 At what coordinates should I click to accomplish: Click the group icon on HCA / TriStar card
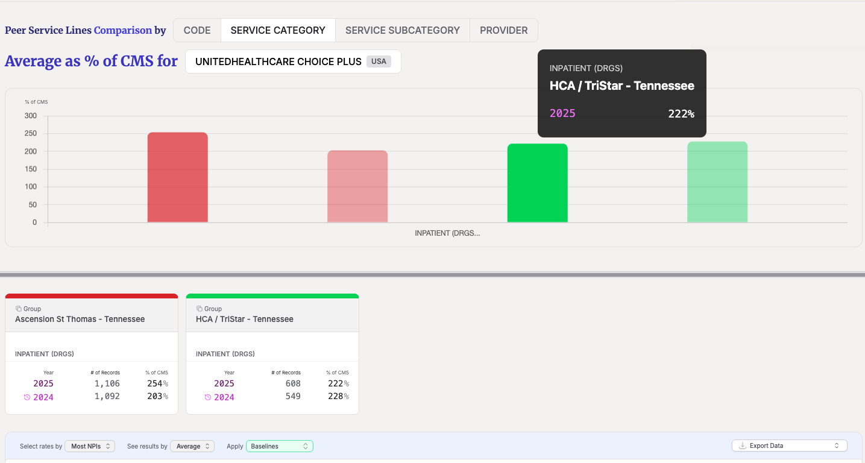(x=200, y=309)
